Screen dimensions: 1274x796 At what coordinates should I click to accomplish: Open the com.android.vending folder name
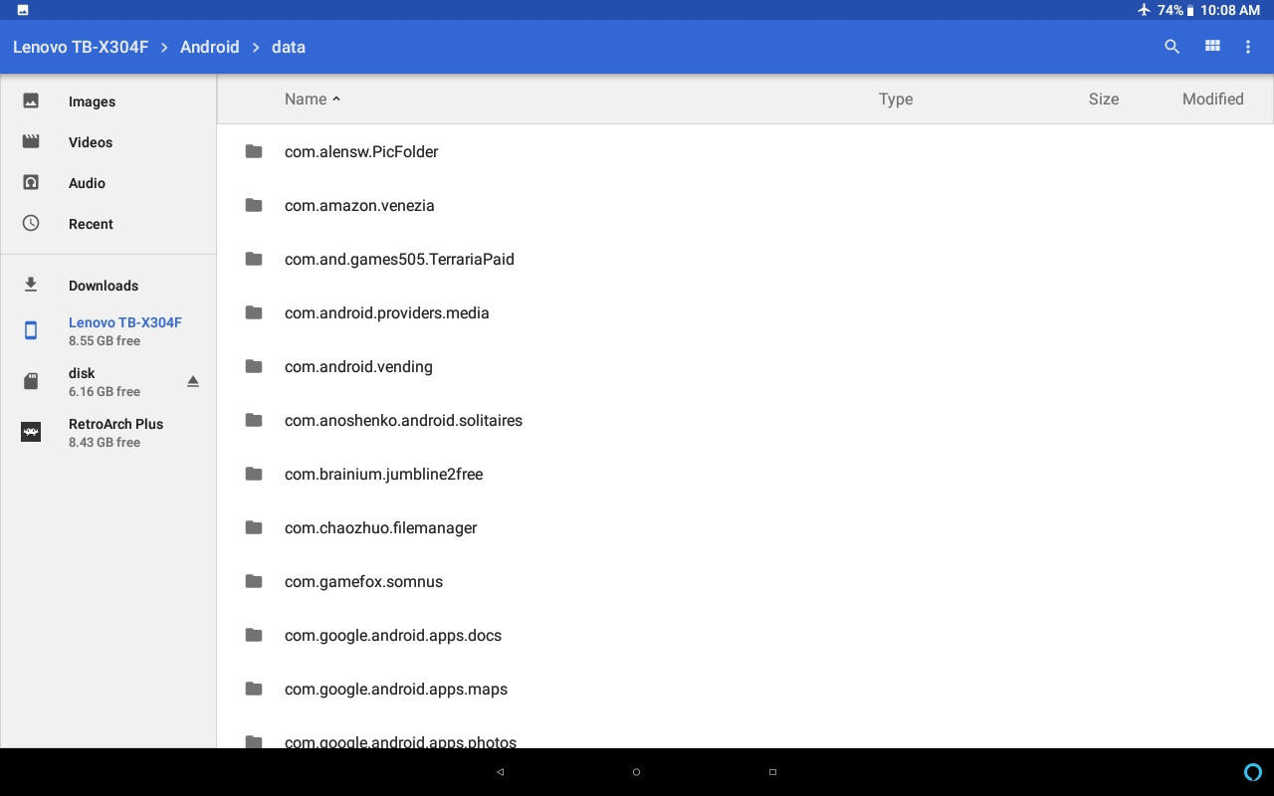[x=358, y=366]
